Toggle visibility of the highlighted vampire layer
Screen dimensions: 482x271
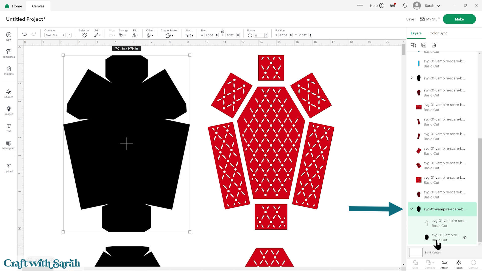(x=464, y=237)
